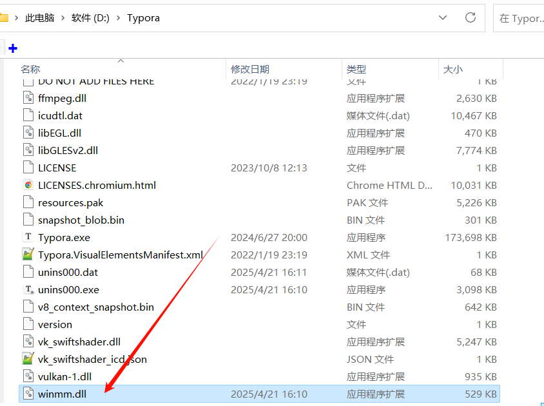Click the version file icon
Image resolution: width=544 pixels, height=406 pixels.
[x=28, y=324]
